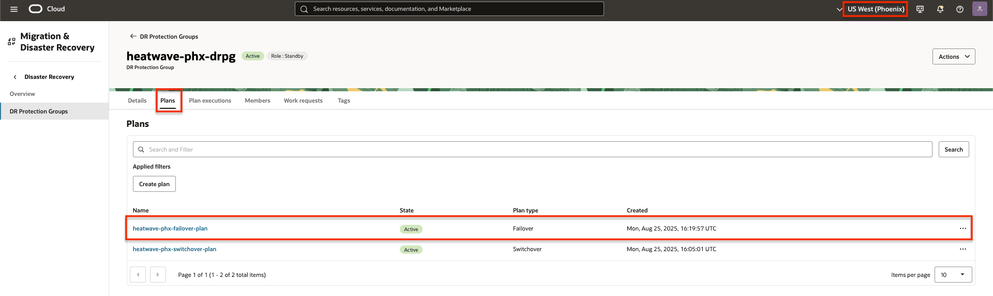Click the magnifier icon in Search and Filter

pyautogui.click(x=141, y=150)
